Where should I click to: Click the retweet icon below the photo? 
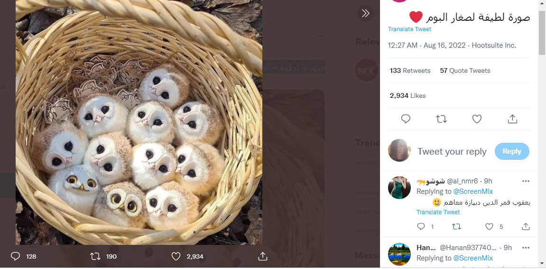pyautogui.click(x=95, y=256)
